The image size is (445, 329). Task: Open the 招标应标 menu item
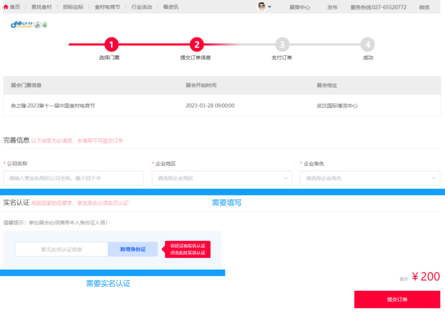(73, 7)
